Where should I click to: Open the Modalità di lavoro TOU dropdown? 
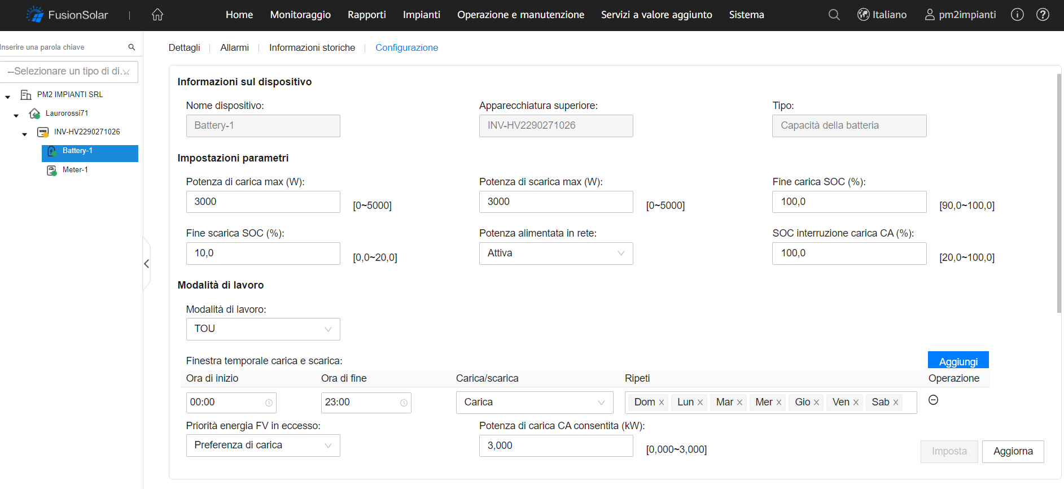tap(263, 329)
